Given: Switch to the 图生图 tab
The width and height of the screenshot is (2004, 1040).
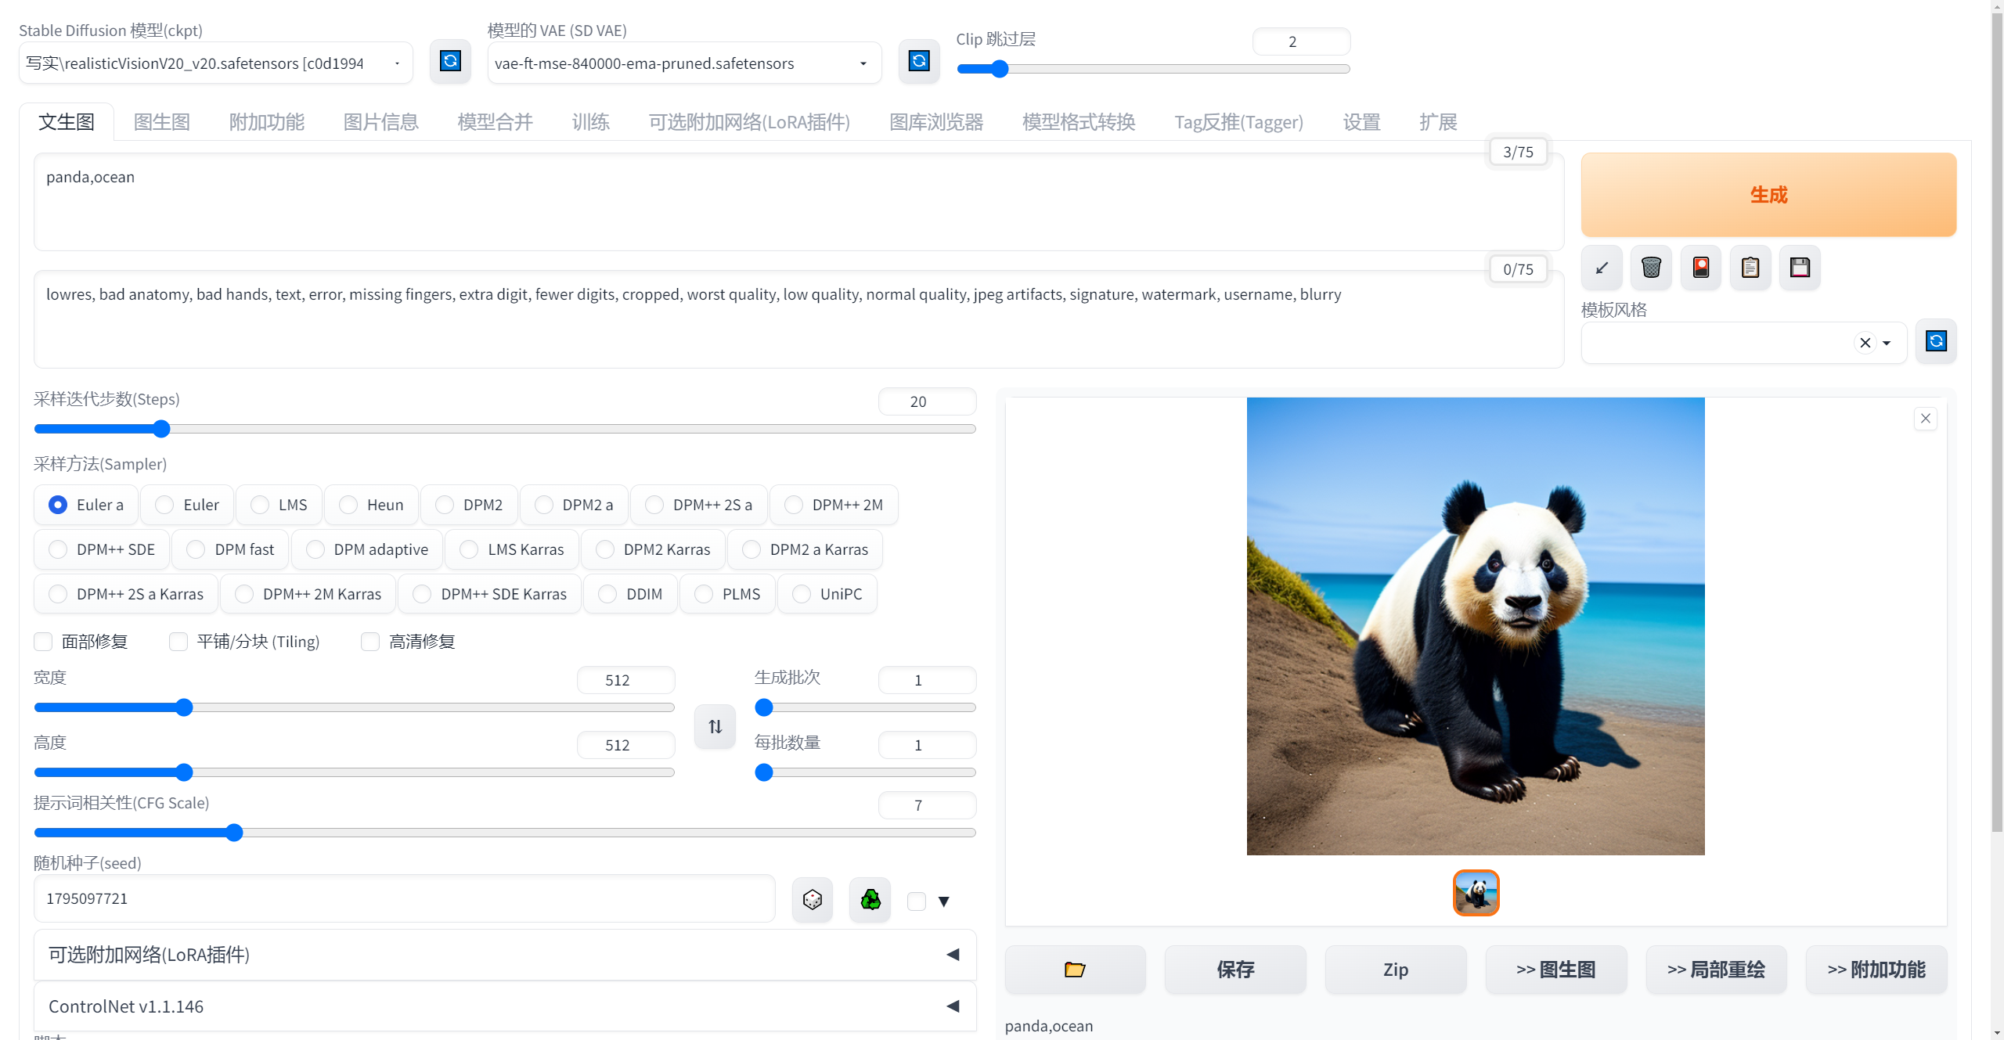Looking at the screenshot, I should coord(162,122).
